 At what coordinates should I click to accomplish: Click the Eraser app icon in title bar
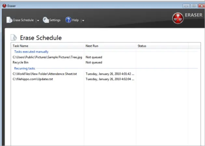4,6
